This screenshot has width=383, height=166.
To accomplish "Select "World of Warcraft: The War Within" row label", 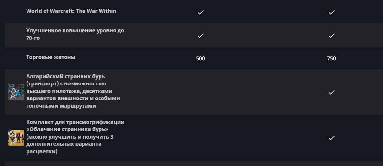I will pyautogui.click(x=71, y=11).
